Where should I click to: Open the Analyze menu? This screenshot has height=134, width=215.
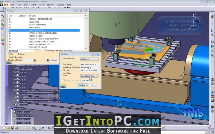[x=61, y=5]
